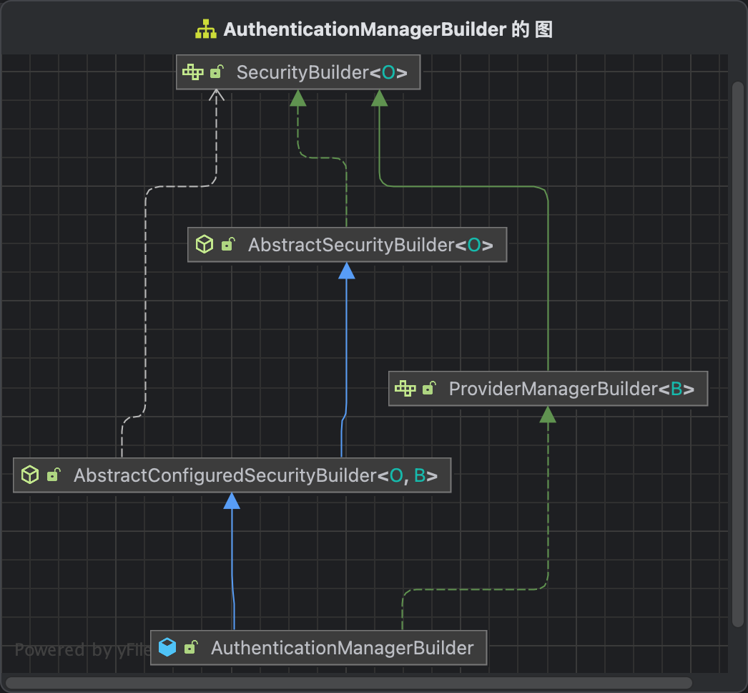Click the lock icon on AuthenticationManagerBuilder node
748x693 pixels.
tap(190, 646)
